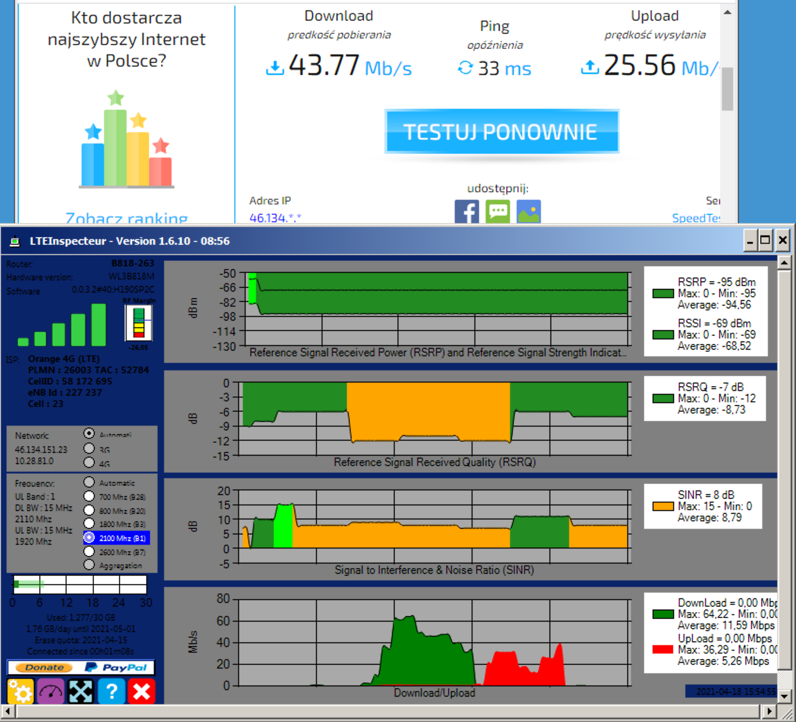
Task: Click the RF Margin signal meter icon
Action: pos(138,322)
